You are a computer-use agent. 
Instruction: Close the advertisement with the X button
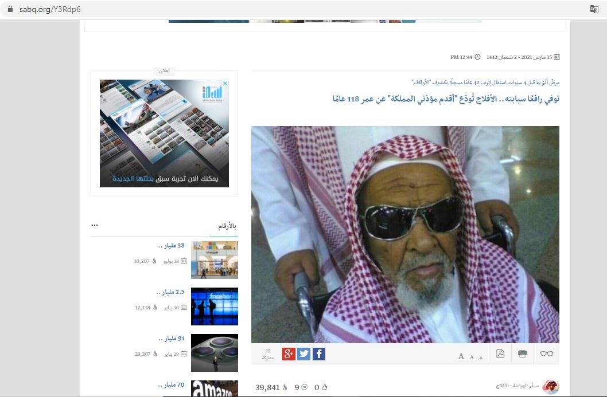(225, 84)
